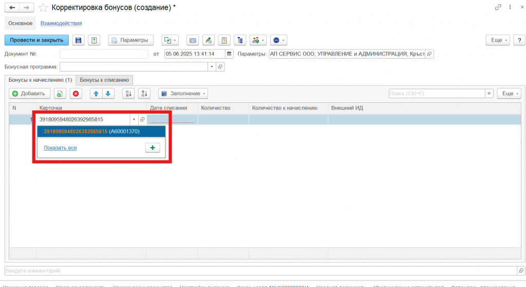Click the red delete row icon
The image size is (526, 287).
[76, 94]
